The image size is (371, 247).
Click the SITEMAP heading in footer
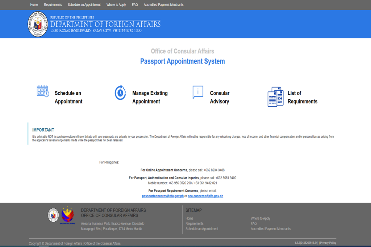click(193, 210)
